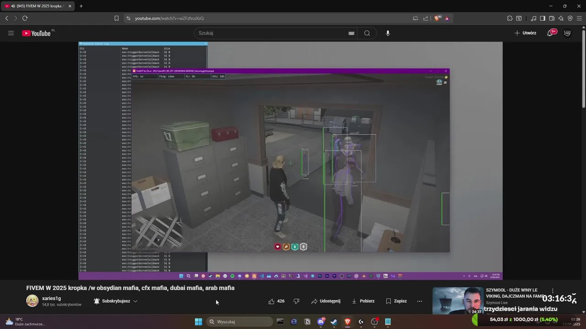586x329 pixels.
Task: Go back using browser back arrow
Action: pos(6,18)
